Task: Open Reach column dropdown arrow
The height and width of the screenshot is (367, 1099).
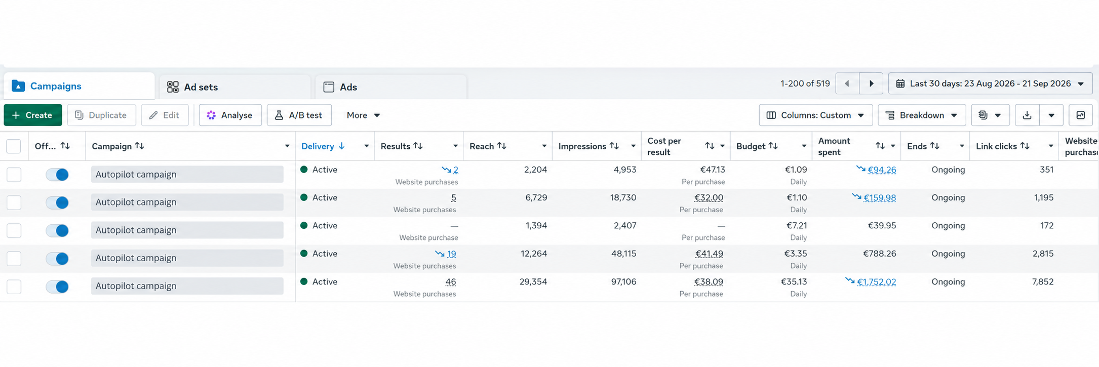Action: pos(544,146)
